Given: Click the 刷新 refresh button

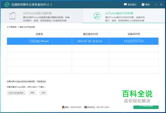Looking at the screenshot, I should click(32, 93).
